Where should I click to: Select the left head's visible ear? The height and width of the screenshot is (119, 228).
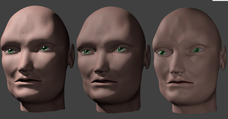(x=72, y=56)
